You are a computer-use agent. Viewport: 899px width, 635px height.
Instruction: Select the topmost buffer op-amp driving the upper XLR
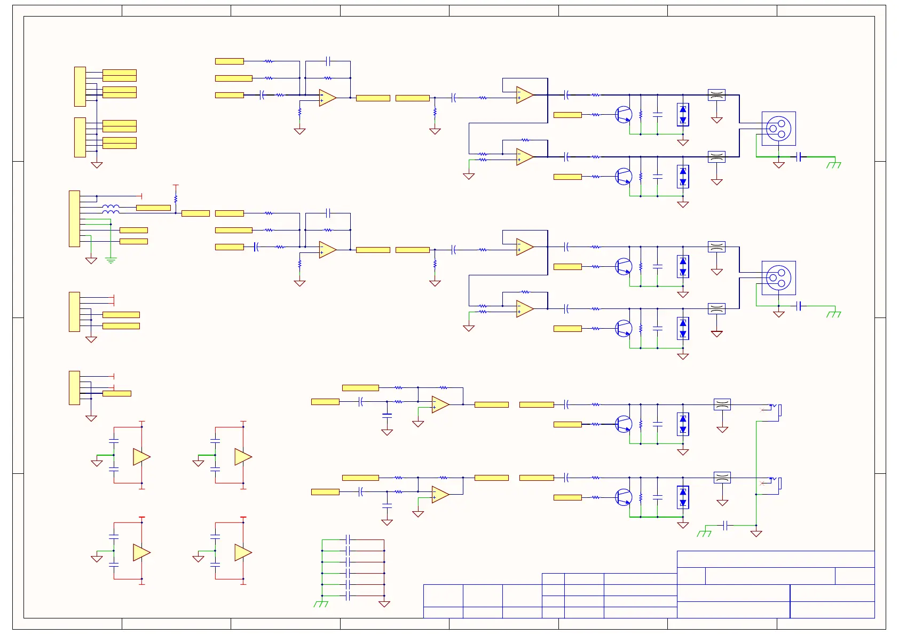pos(525,95)
